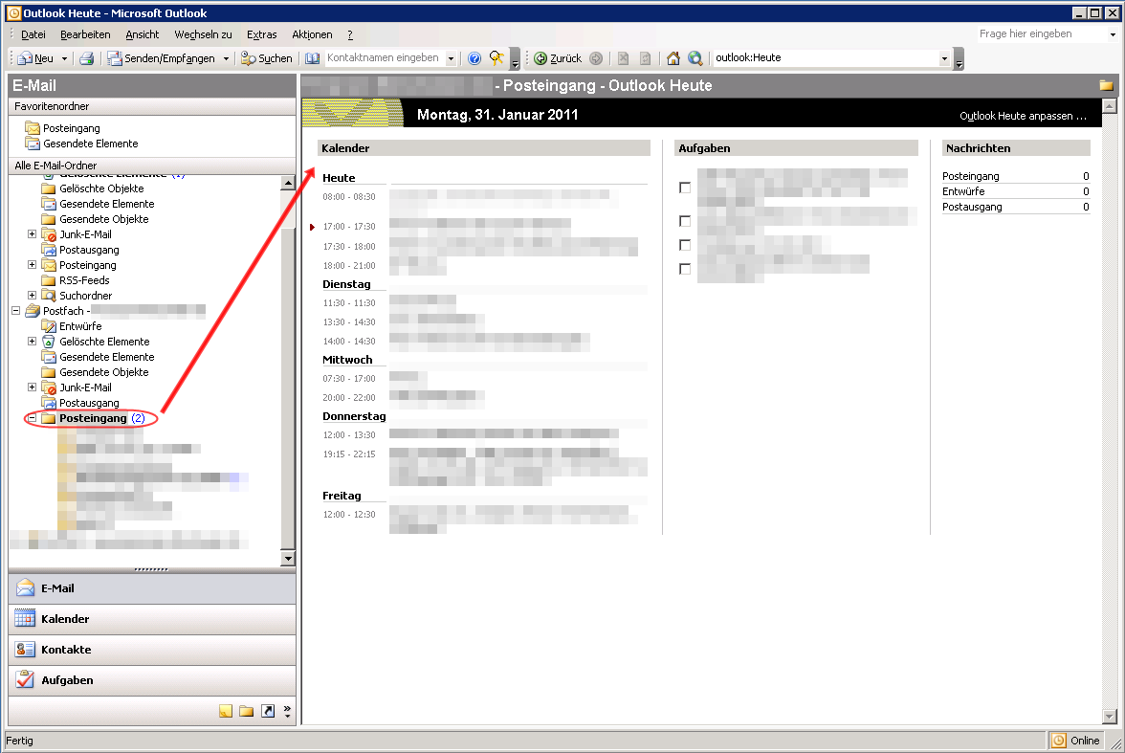Open the Extras menu
The image size is (1125, 753).
click(x=262, y=34)
